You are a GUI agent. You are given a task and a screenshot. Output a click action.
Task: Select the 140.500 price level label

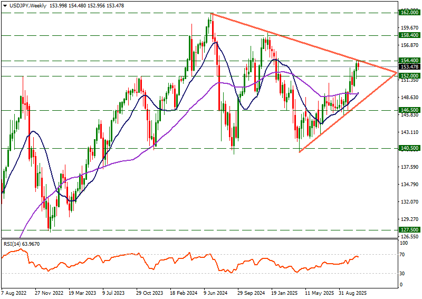coord(408,148)
